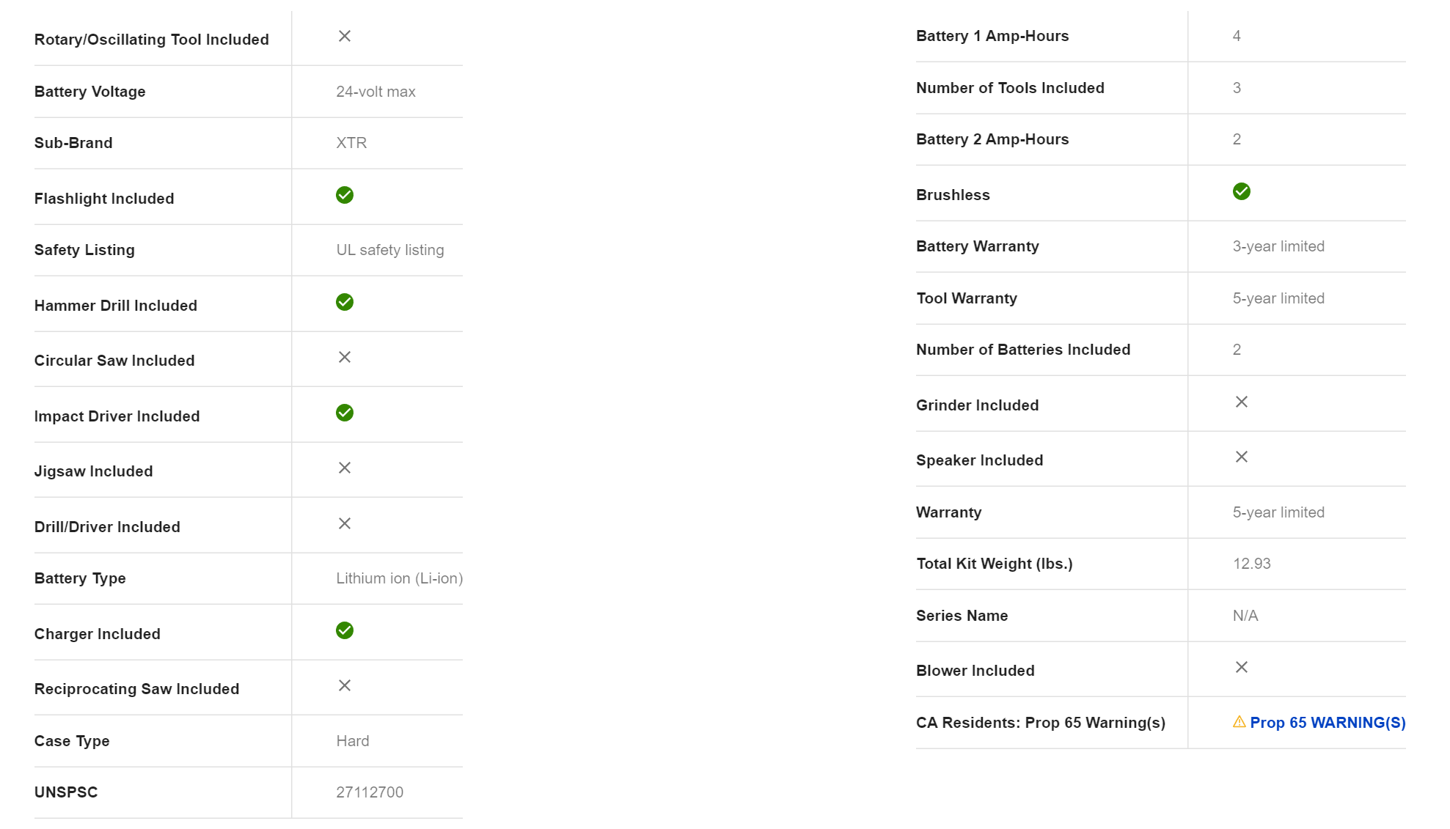This screenshot has height=829, width=1450.
Task: Click the 24-volt max battery voltage value
Action: (376, 92)
